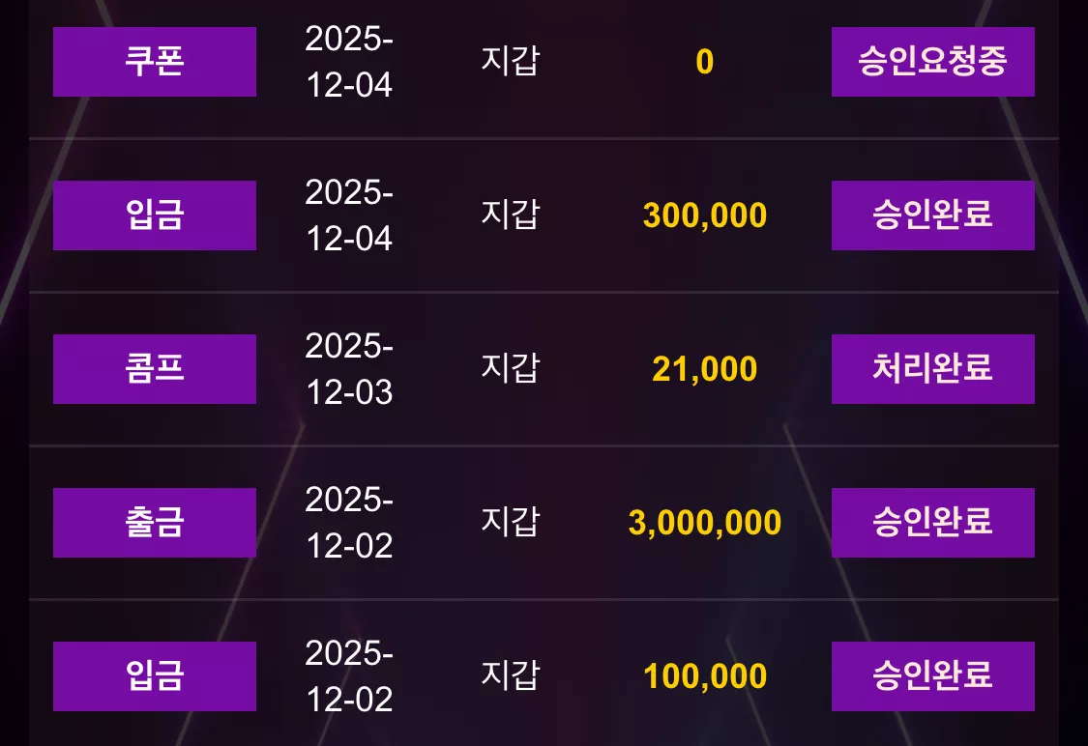Click the 2025-12-03 date in the 콤프 row

point(349,369)
